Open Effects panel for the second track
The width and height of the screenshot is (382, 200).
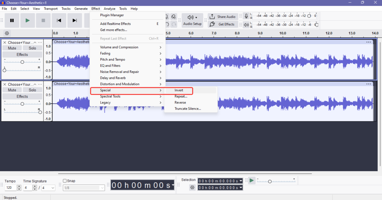pyautogui.click(x=22, y=96)
